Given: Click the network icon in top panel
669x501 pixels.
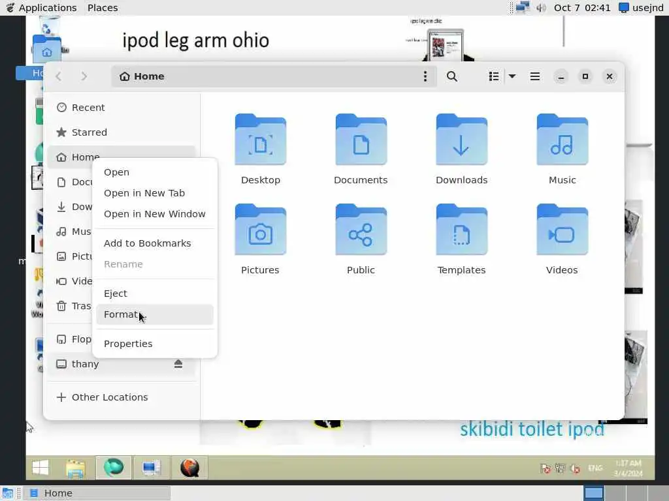Looking at the screenshot, I should click(x=523, y=8).
